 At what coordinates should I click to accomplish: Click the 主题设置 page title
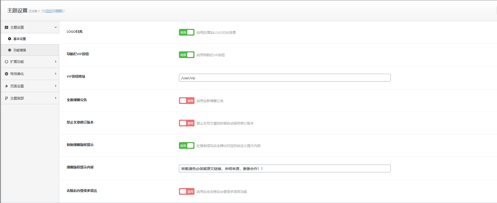(17, 10)
